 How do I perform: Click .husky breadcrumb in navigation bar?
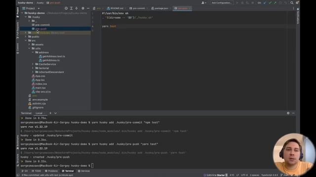click(x=40, y=3)
